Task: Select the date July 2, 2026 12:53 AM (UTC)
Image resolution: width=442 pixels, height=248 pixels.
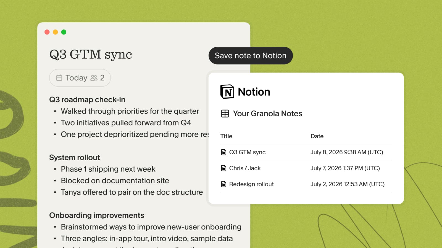Action: [348, 184]
